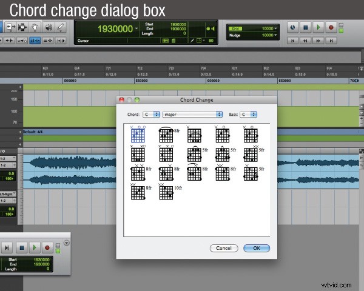Toggle green indicator in floating transport
Viewport: 364px width, 291px height.
pyautogui.click(x=58, y=251)
